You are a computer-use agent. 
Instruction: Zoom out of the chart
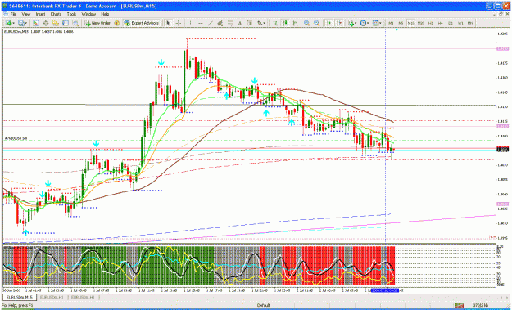click(316, 23)
